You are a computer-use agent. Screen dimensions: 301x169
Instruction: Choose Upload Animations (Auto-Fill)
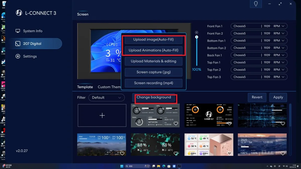(x=154, y=50)
